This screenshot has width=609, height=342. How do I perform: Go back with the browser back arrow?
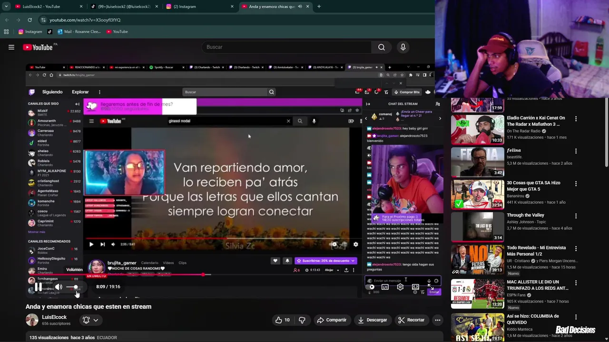[x=7, y=20]
